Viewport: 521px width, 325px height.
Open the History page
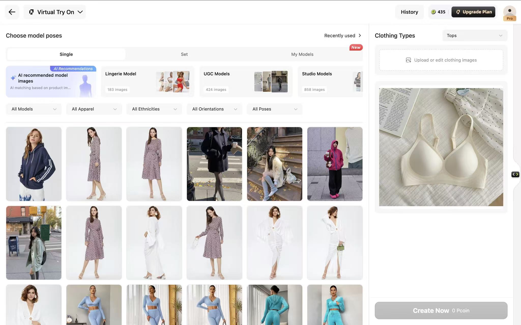pos(409,12)
